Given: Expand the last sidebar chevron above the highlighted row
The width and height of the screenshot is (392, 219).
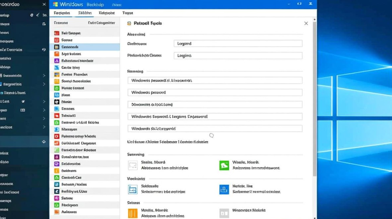Looking at the screenshot, I should point(44,127).
